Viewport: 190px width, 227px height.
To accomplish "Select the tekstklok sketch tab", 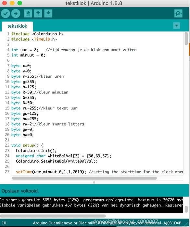I will (17, 26).
